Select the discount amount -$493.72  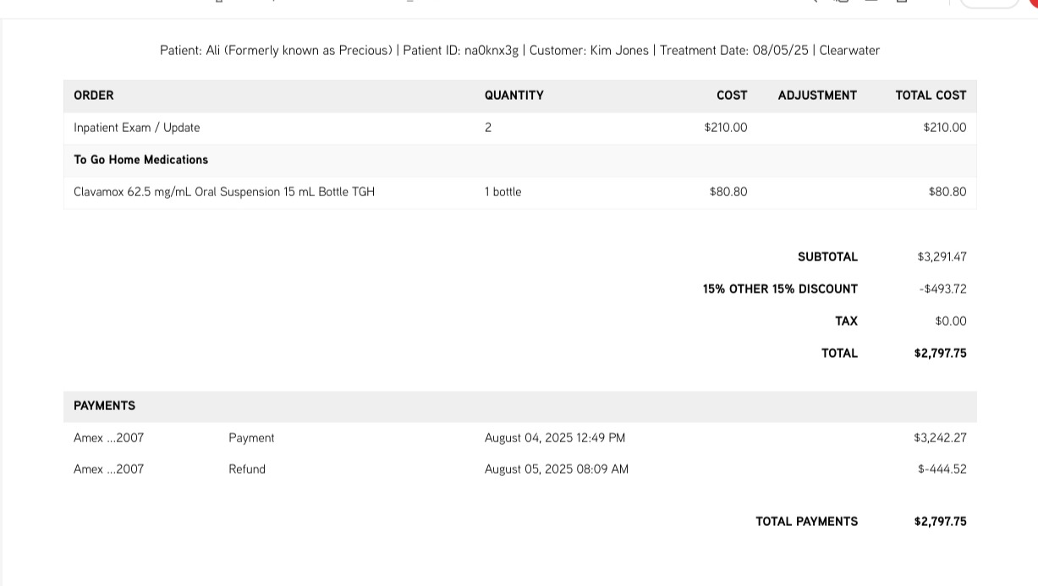(942, 289)
